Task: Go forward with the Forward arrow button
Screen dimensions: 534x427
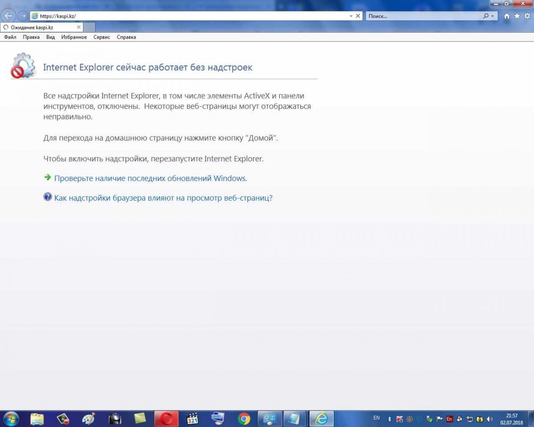Action: click(x=23, y=16)
